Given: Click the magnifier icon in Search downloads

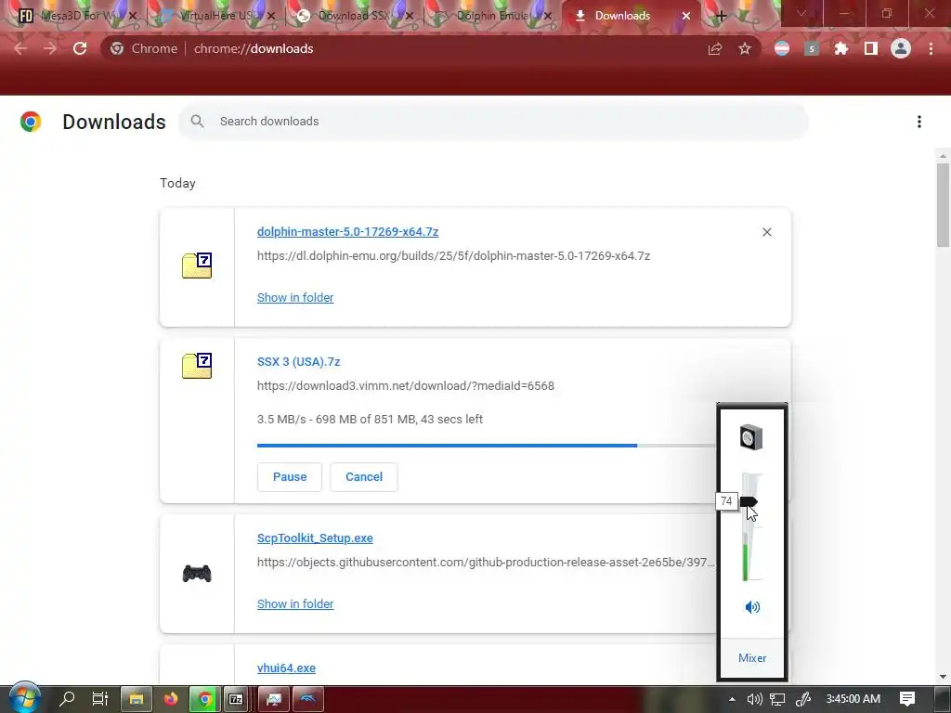Looking at the screenshot, I should coord(197,122).
